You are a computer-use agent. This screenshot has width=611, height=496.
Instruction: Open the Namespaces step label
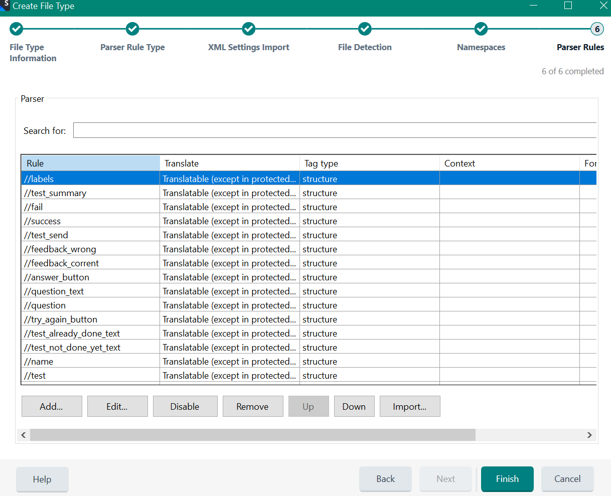tap(481, 47)
